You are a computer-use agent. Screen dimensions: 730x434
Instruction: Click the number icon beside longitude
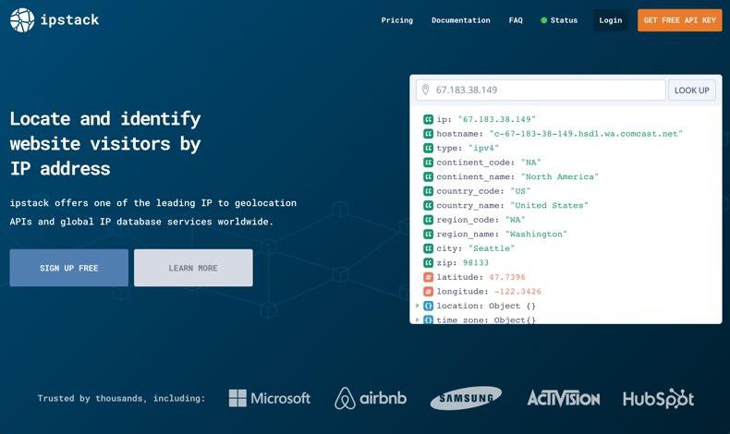428,292
